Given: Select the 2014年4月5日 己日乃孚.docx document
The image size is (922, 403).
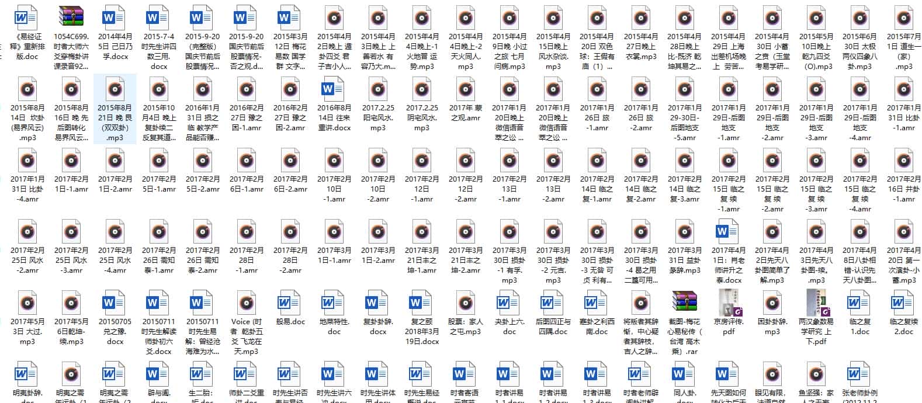Looking at the screenshot, I should [x=115, y=19].
